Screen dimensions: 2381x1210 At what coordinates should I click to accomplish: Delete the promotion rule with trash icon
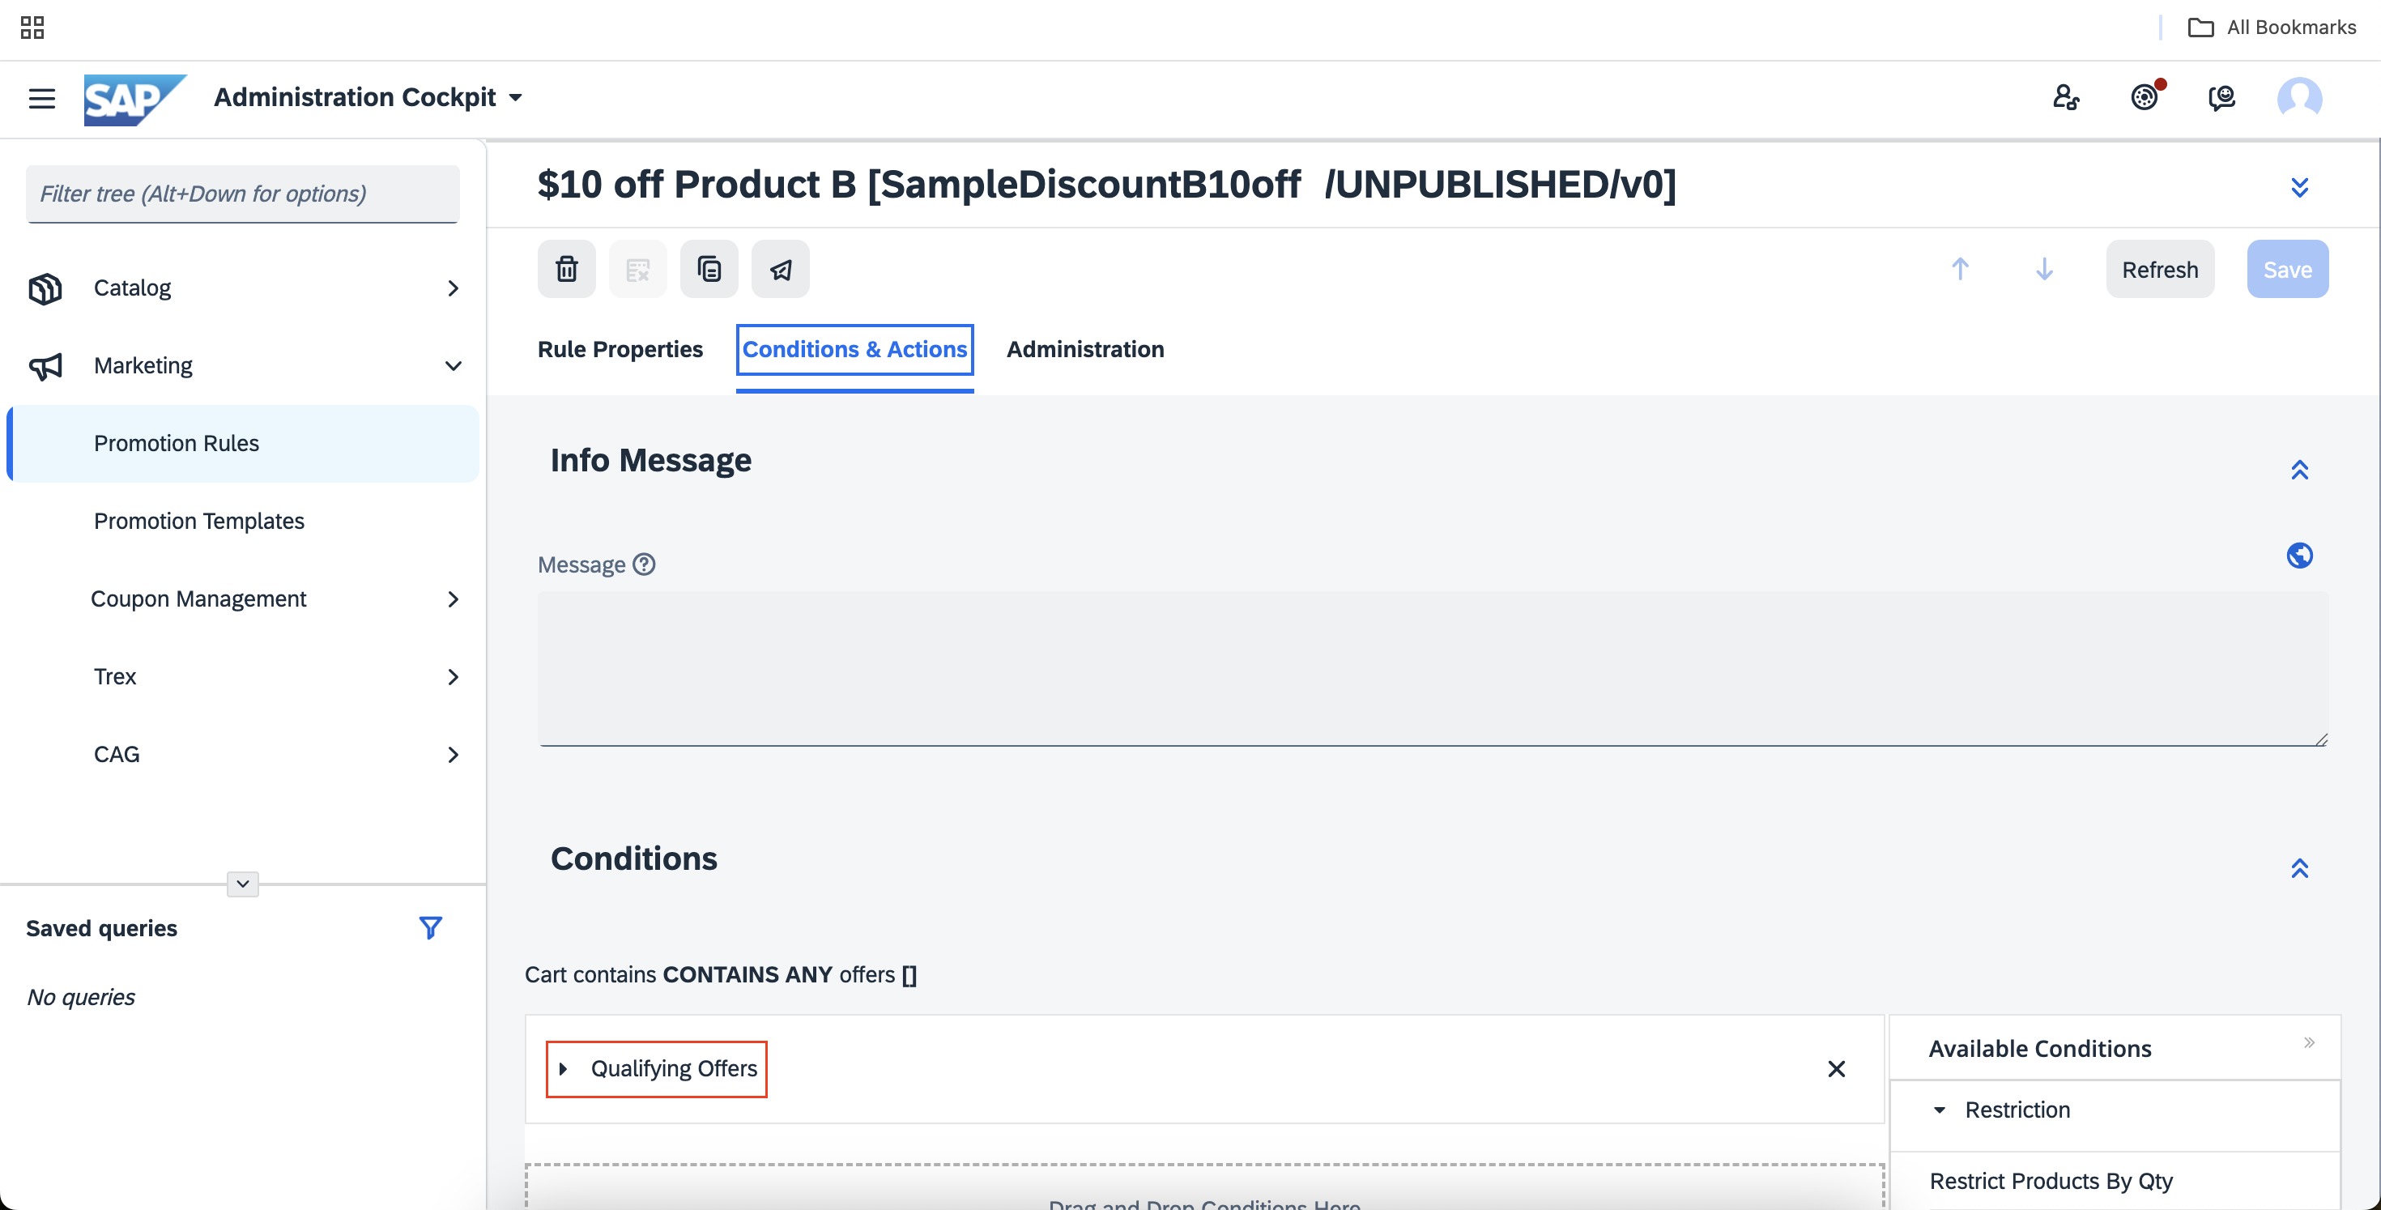pyautogui.click(x=567, y=269)
